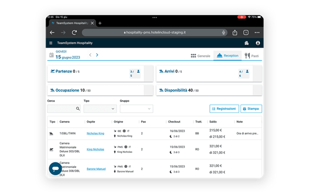Click the globe icon in Barone Manuel row
The image size is (309, 194).
[126, 167]
